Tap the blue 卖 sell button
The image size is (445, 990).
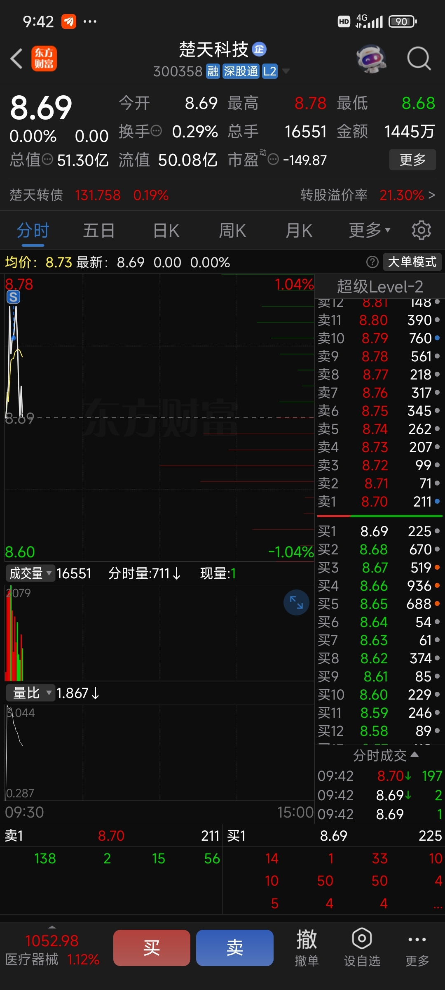pos(235,948)
